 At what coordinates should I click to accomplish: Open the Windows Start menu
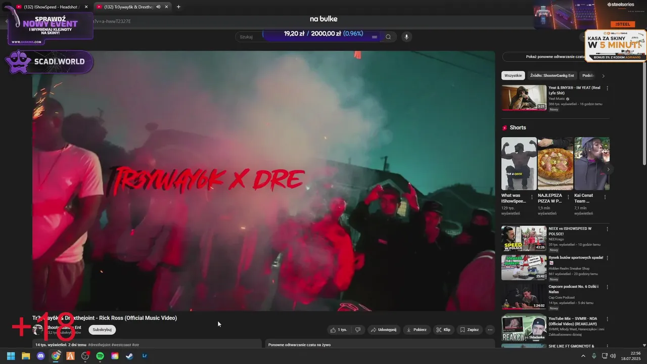click(x=11, y=356)
